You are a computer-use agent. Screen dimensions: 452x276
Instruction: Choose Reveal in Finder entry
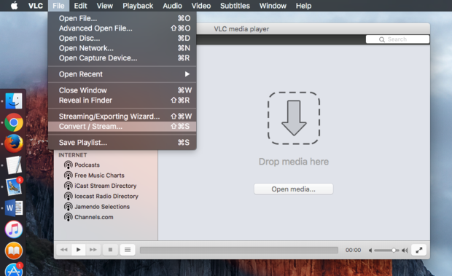coord(122,100)
